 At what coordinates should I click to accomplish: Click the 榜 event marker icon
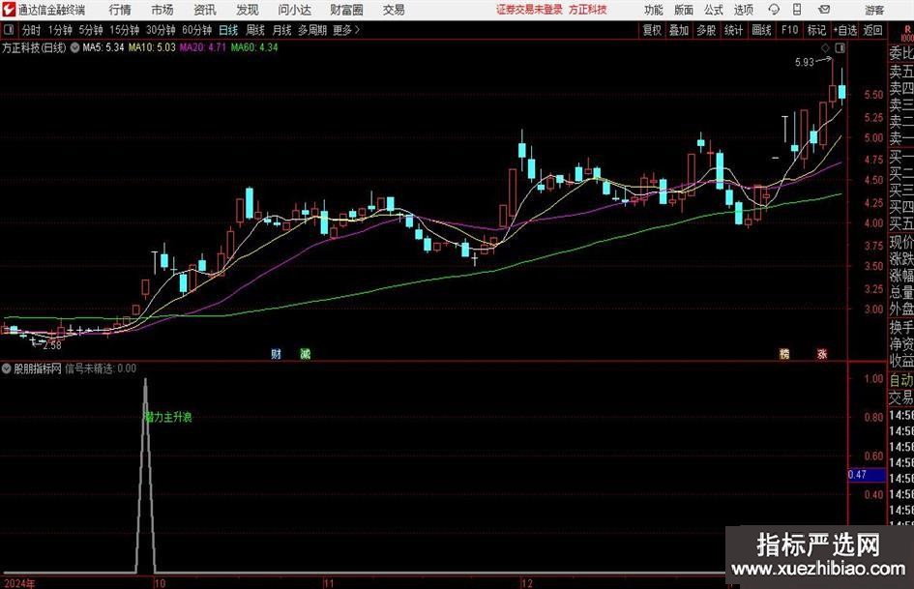(784, 353)
